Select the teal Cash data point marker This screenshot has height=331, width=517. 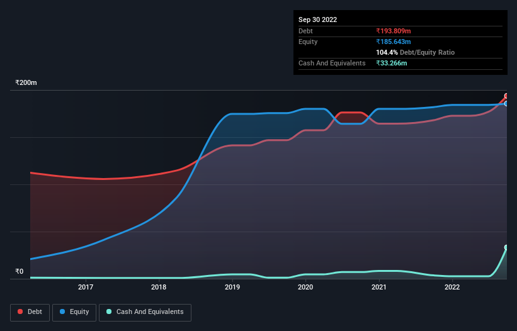click(x=506, y=247)
